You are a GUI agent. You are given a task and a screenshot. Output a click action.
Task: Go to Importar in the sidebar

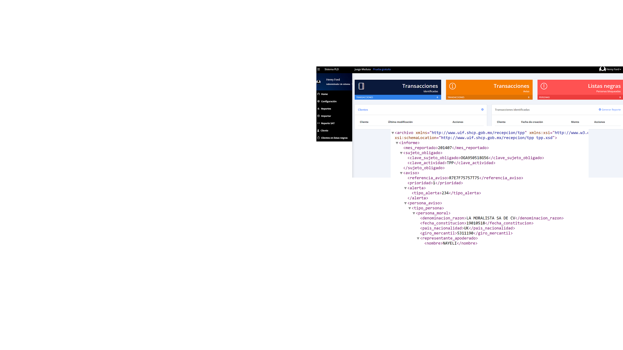(x=326, y=116)
